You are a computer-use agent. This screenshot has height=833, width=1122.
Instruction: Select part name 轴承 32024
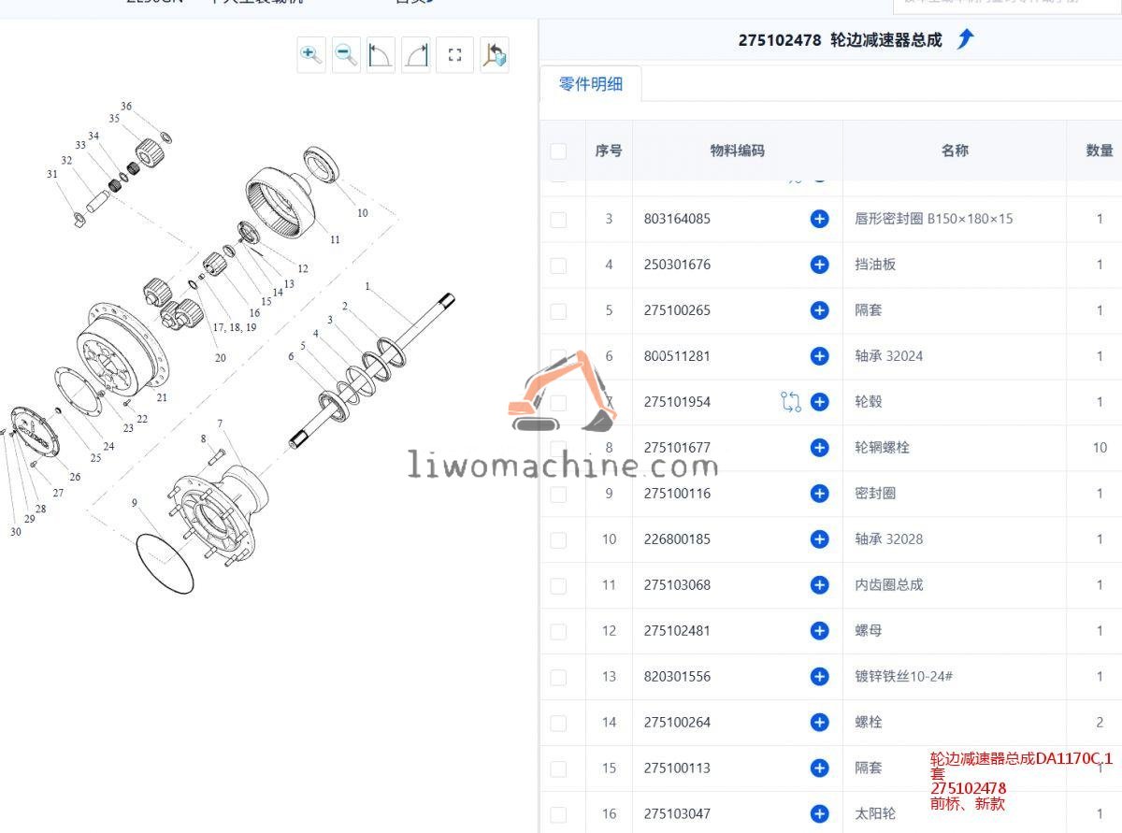pos(889,356)
